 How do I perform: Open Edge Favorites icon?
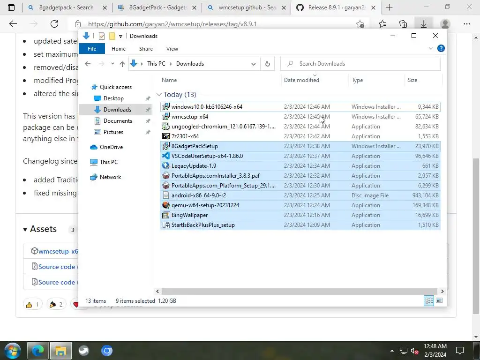pyautogui.click(x=382, y=24)
